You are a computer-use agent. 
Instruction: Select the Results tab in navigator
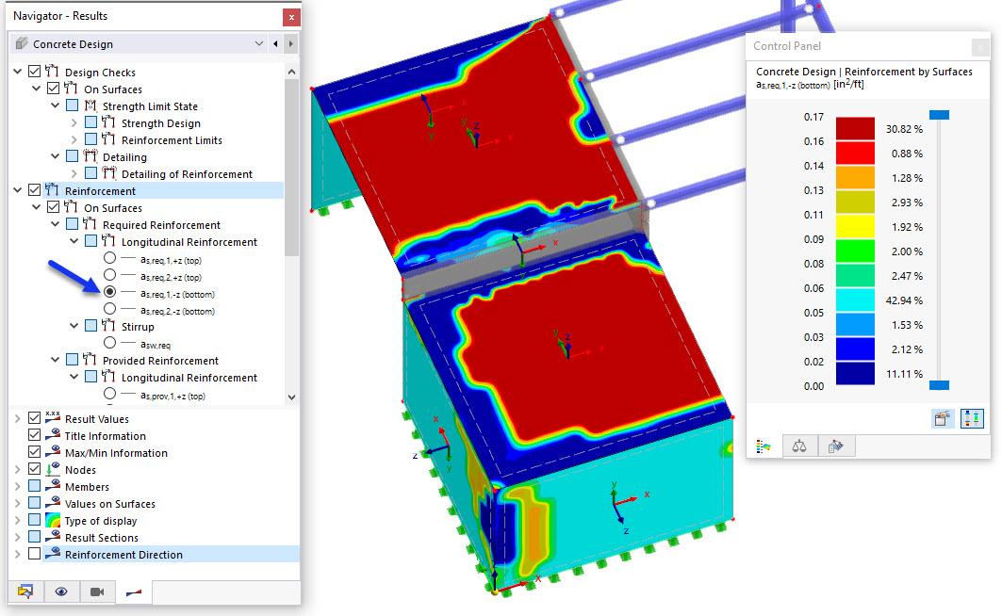pos(134,592)
